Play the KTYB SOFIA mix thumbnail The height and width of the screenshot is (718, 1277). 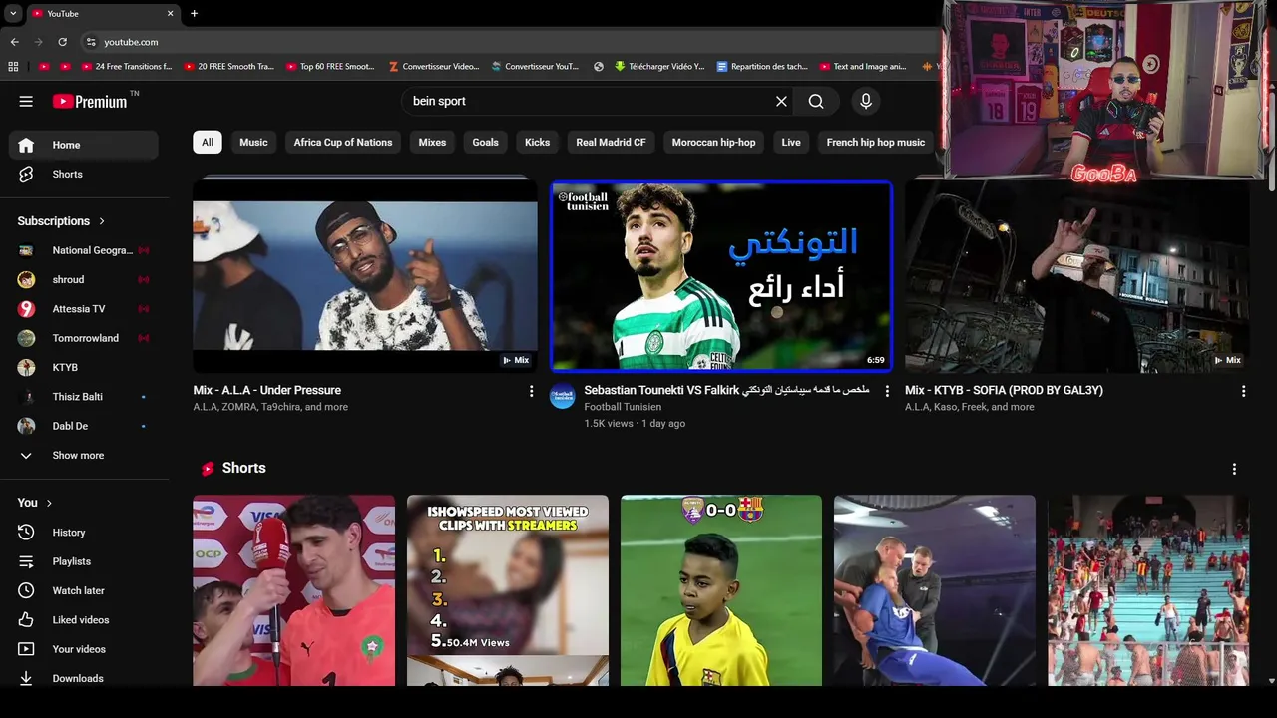tap(1077, 276)
